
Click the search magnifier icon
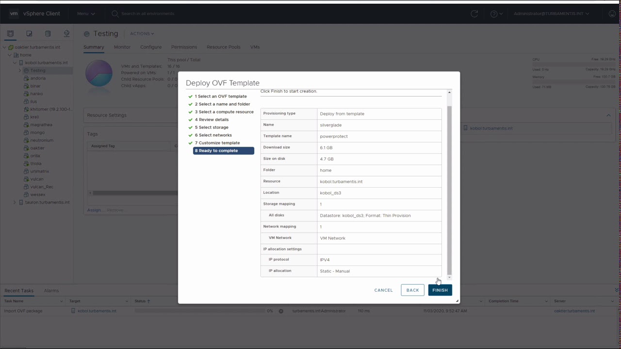[115, 14]
